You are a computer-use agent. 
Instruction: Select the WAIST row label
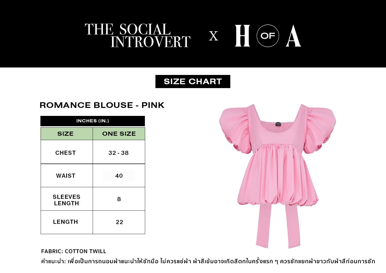coord(66,176)
